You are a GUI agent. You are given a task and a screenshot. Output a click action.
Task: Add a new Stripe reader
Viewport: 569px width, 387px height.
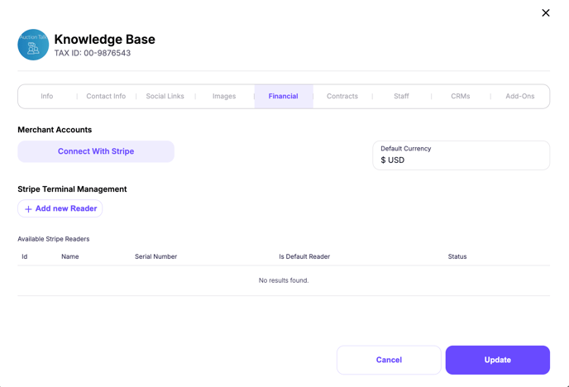(x=60, y=208)
